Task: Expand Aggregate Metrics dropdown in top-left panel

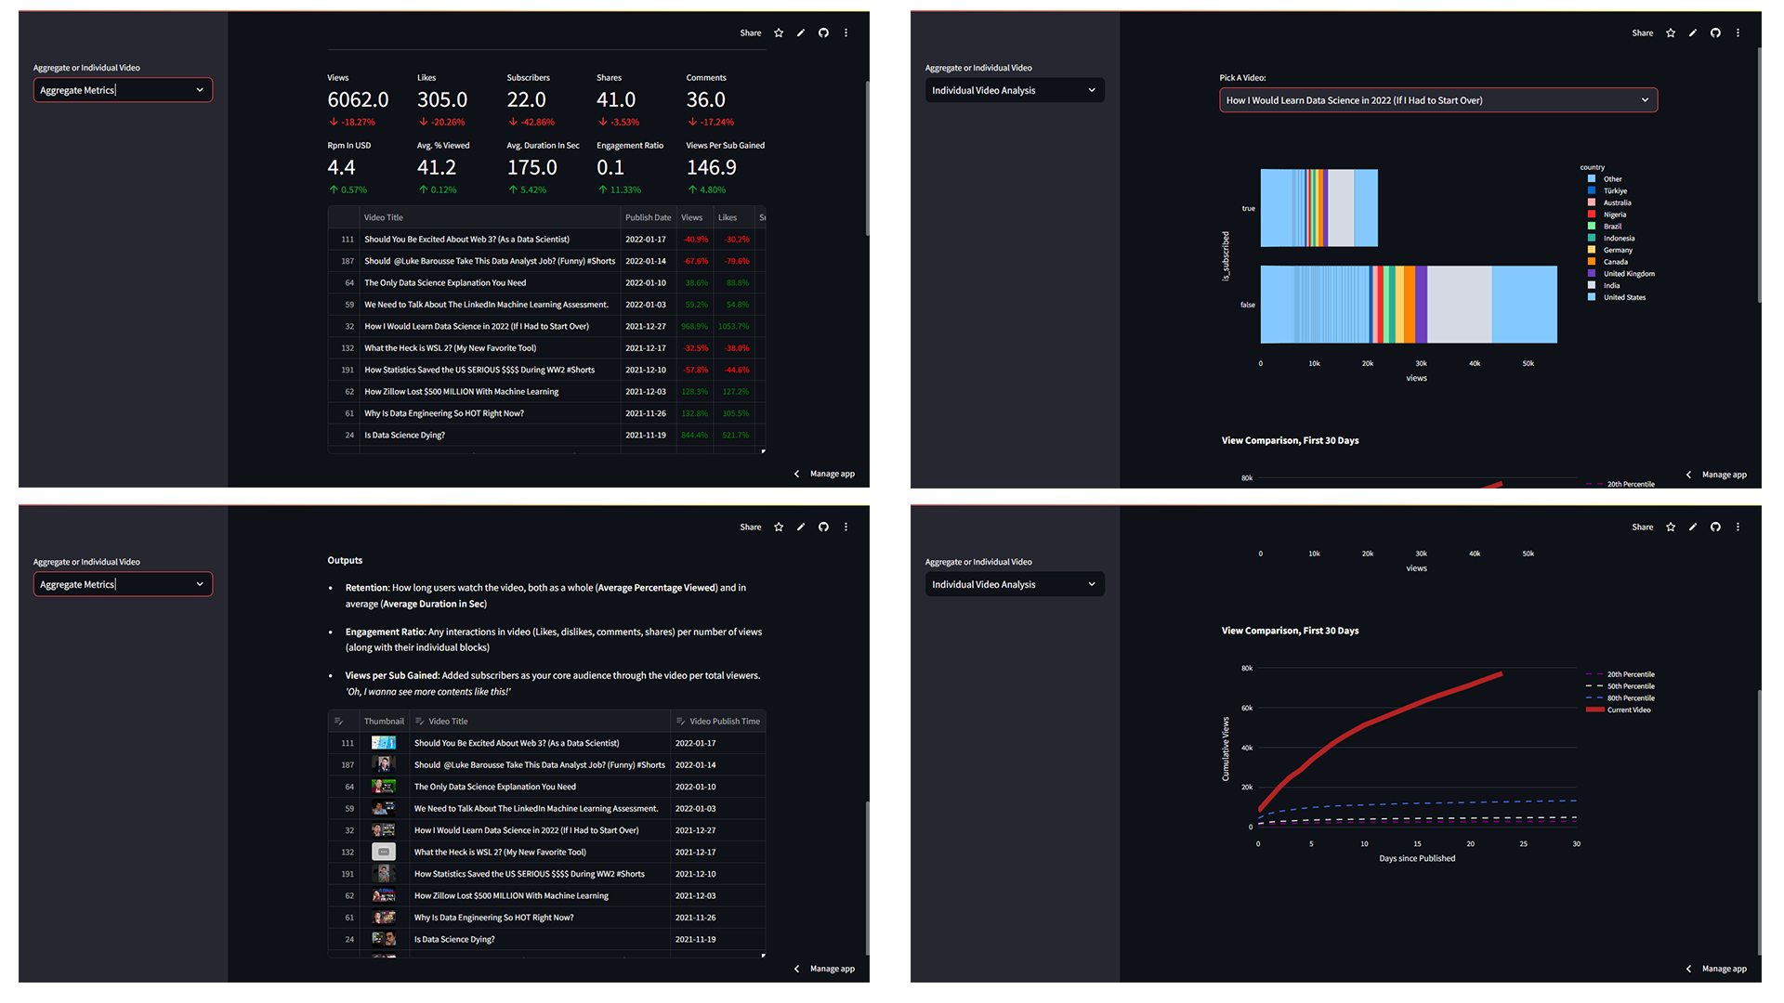Action: click(x=123, y=90)
